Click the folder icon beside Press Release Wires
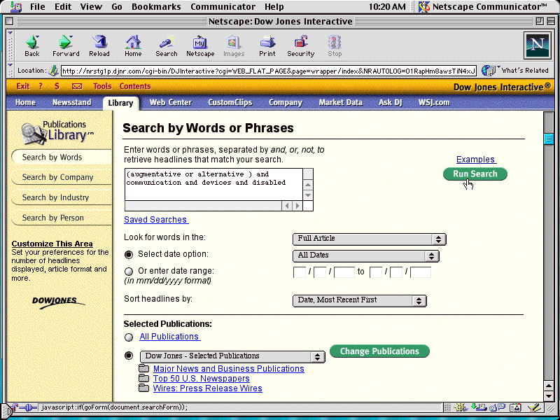This screenshot has height=420, width=560. (144, 388)
